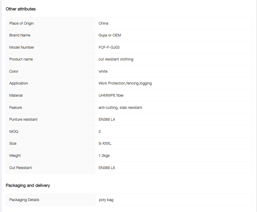Click the "MOQ" label cell
Screen dimensions: 257x212
pyautogui.click(x=14, y=132)
